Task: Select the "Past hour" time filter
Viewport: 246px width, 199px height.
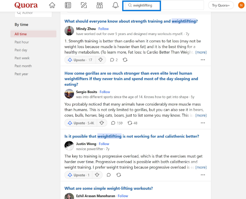Action: tap(22, 42)
